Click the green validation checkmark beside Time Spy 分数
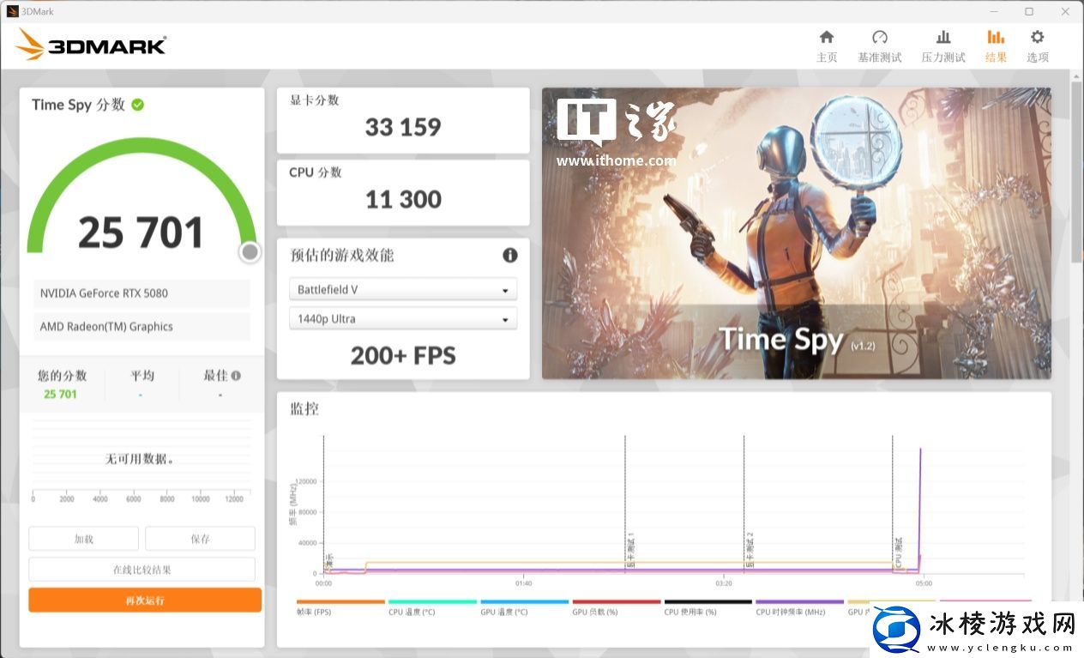This screenshot has width=1084, height=658. (x=138, y=105)
